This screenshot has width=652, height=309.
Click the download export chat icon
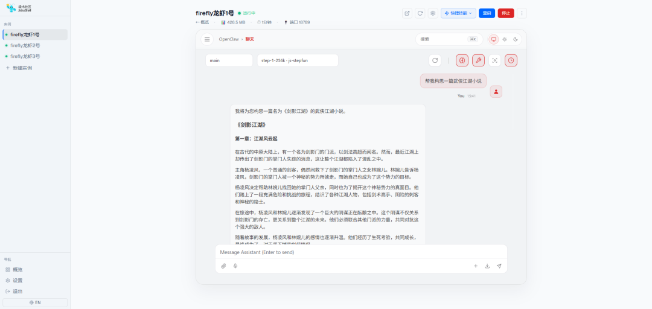point(487,266)
